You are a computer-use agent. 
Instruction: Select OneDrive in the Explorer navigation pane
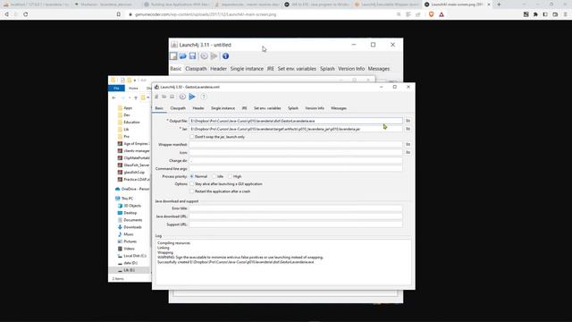(x=135, y=189)
